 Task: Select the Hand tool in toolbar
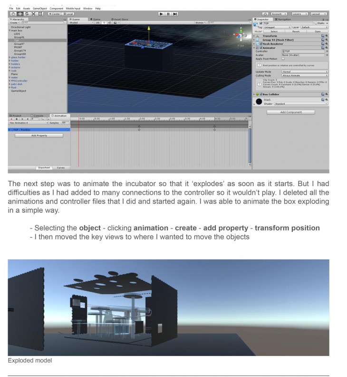(x=13, y=14)
